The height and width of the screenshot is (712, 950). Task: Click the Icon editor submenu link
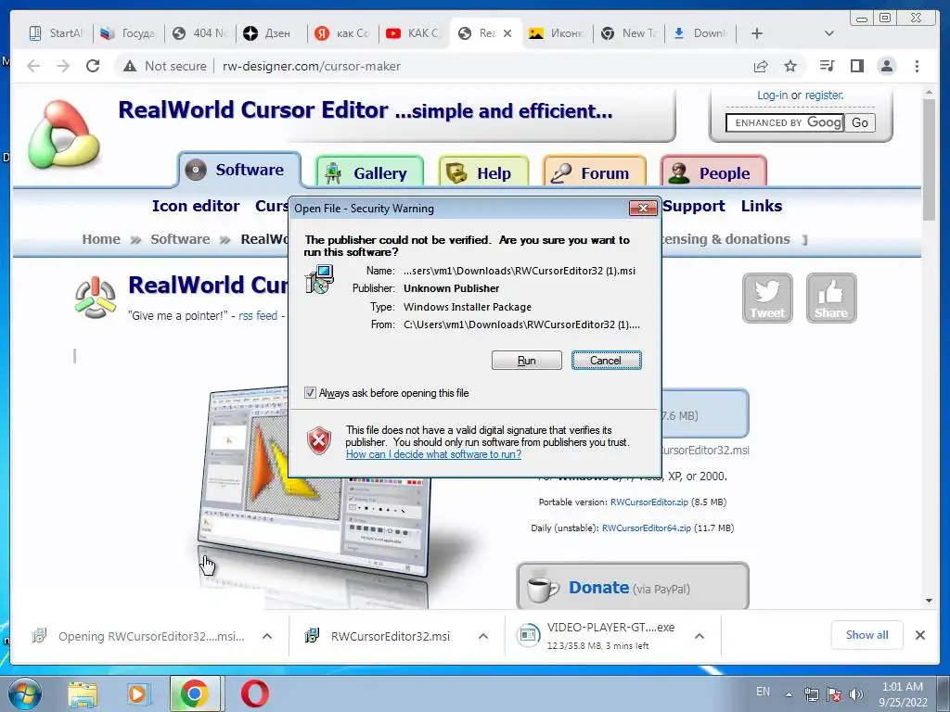196,206
